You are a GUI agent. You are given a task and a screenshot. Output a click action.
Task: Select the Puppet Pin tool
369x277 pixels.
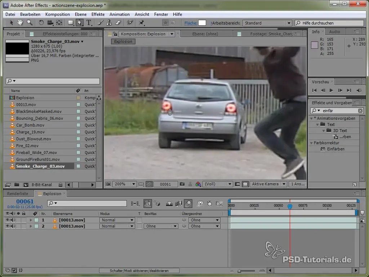[141, 23]
